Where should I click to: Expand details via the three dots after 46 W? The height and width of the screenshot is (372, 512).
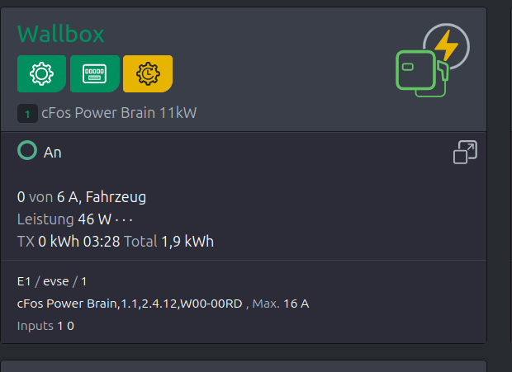point(124,220)
